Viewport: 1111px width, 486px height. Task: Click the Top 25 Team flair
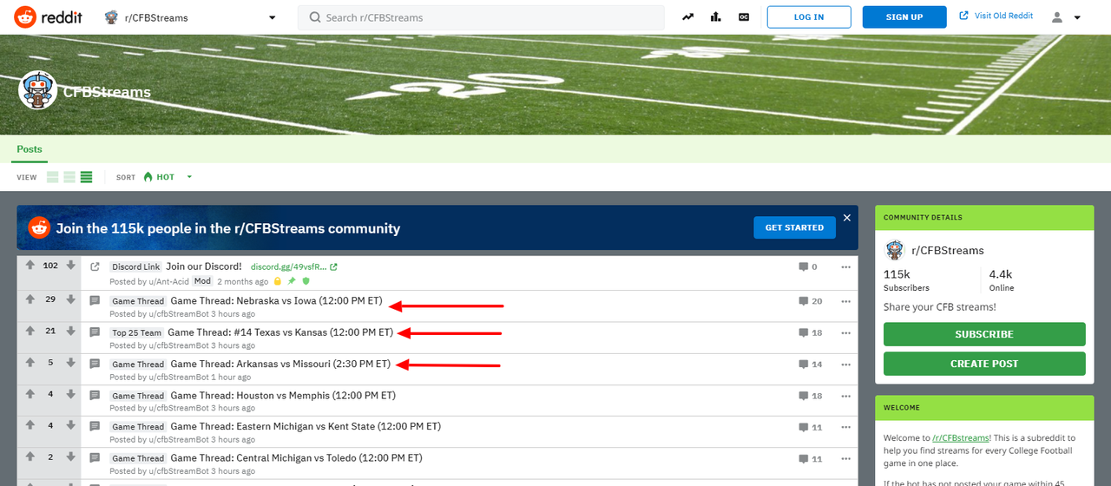137,333
